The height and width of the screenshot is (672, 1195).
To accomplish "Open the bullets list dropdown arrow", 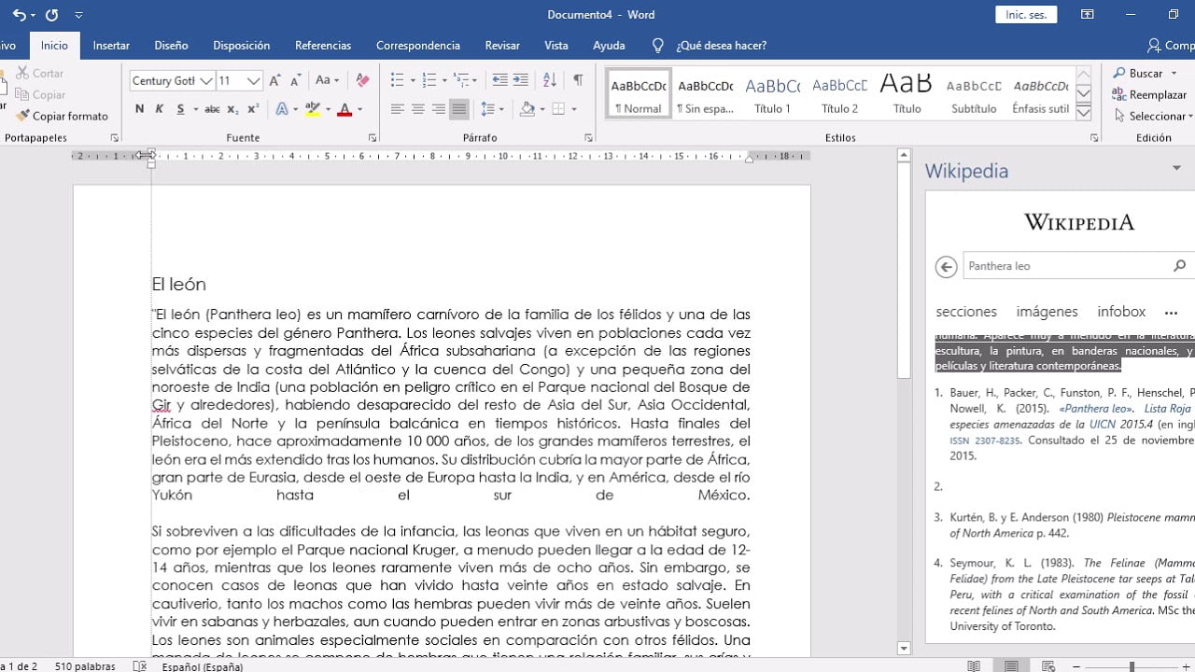I will (413, 81).
